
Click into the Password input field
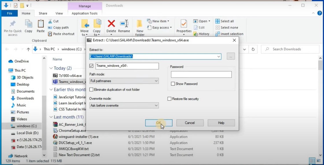[201, 75]
